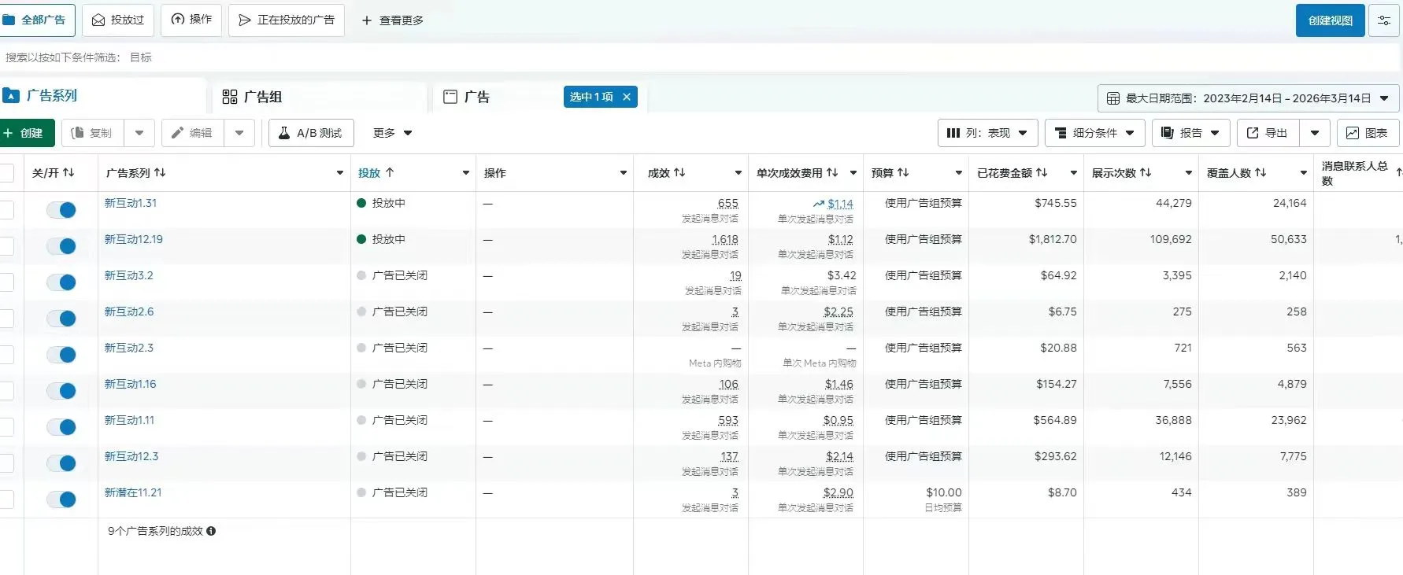
Task: Click the filter settings sliders icon
Action: click(1383, 20)
